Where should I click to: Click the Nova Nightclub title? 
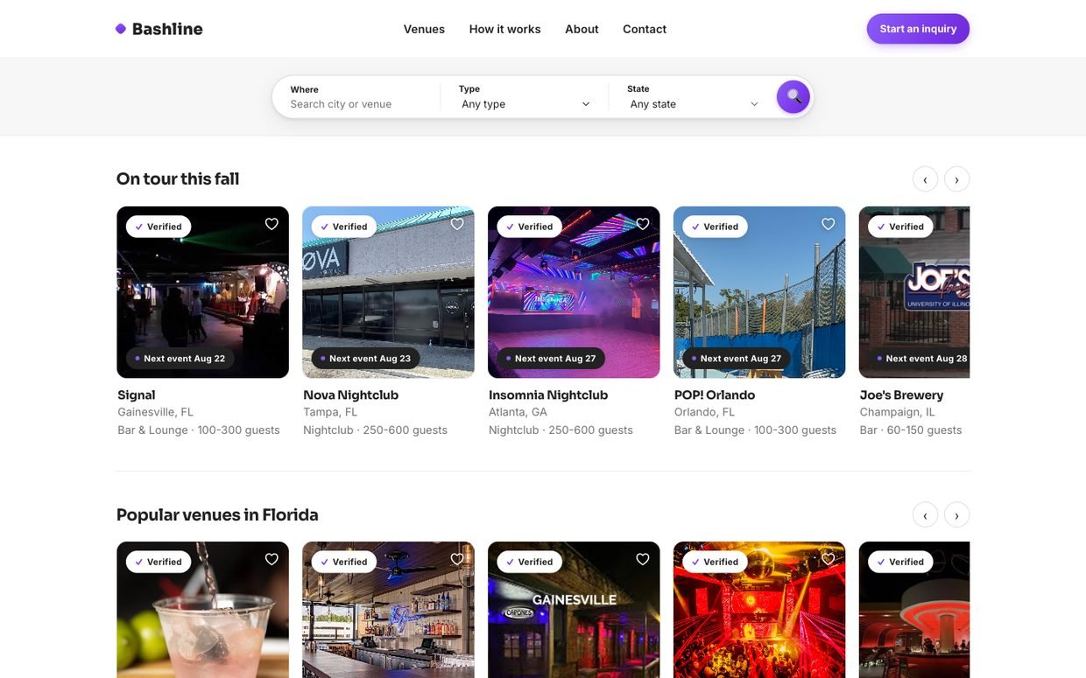point(350,395)
